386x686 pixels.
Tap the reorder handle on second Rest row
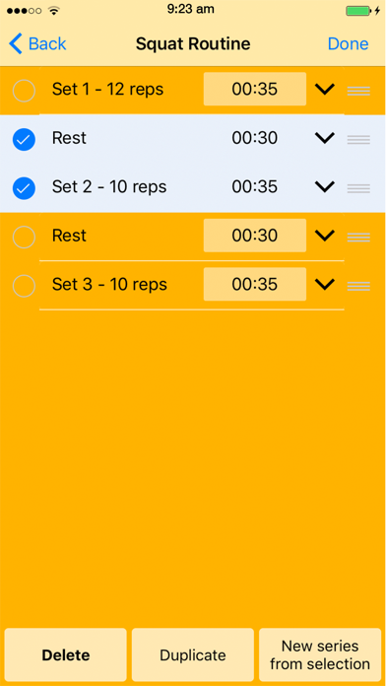tap(358, 238)
